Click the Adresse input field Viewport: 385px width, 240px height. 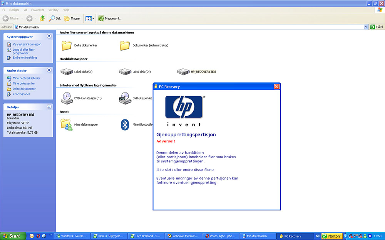click(x=189, y=27)
